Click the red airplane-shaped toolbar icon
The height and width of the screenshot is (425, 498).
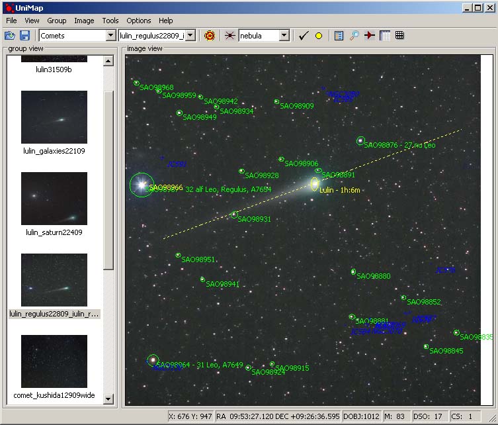(370, 35)
